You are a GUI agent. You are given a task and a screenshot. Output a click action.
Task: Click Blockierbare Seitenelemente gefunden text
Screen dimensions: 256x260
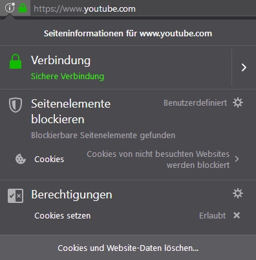(x=103, y=136)
